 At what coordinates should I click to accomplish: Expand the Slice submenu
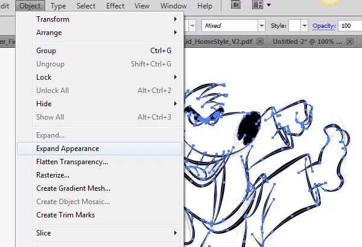point(100,233)
